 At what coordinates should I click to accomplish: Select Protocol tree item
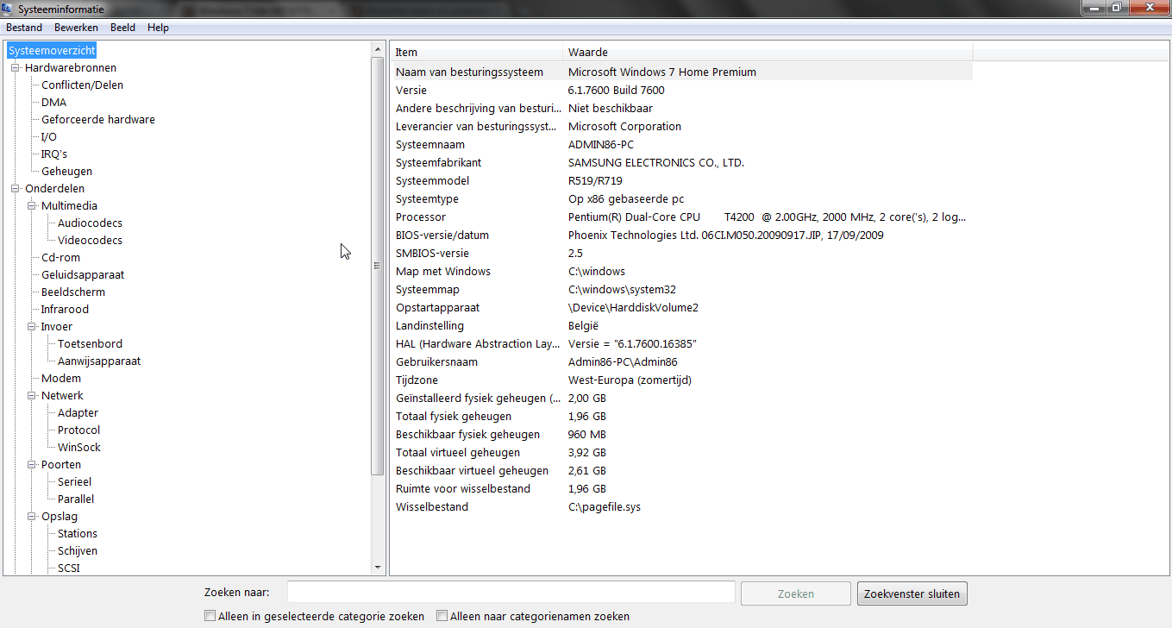click(78, 430)
